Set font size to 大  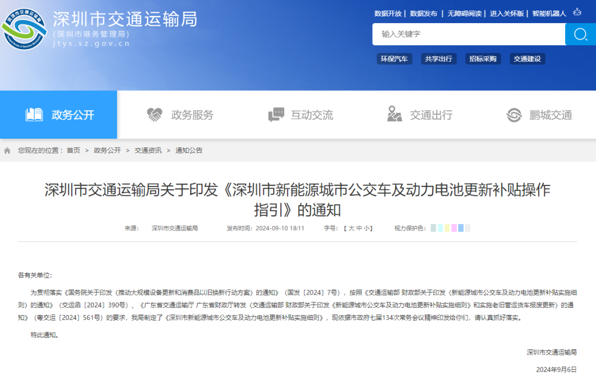(351, 228)
